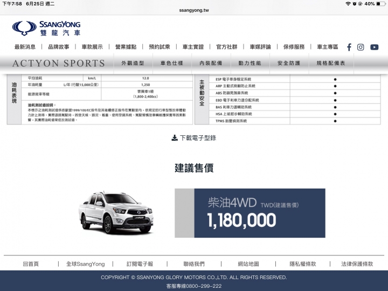
Task: Open the 車主專區 menu
Action: click(328, 47)
